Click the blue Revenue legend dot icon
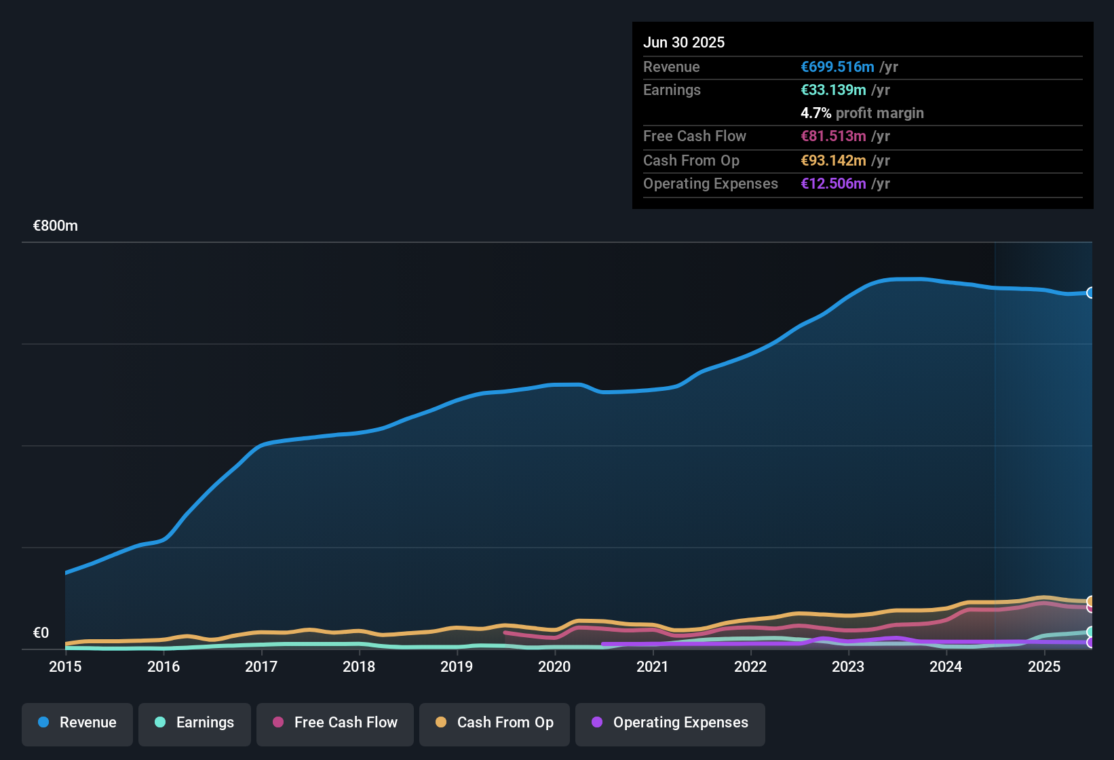Image resolution: width=1114 pixels, height=760 pixels. (x=43, y=723)
